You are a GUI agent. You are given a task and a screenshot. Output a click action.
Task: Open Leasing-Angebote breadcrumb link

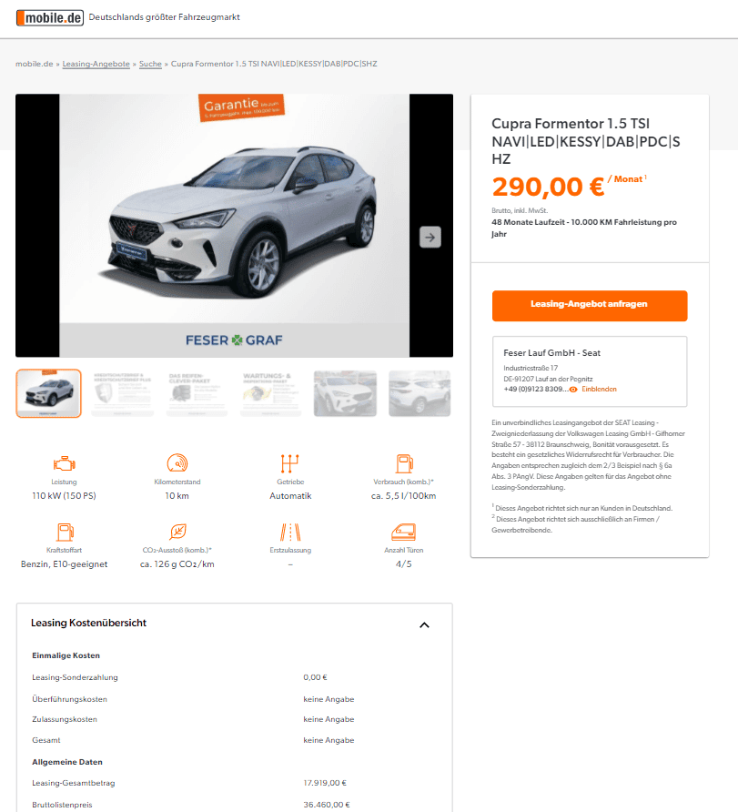tap(96, 64)
